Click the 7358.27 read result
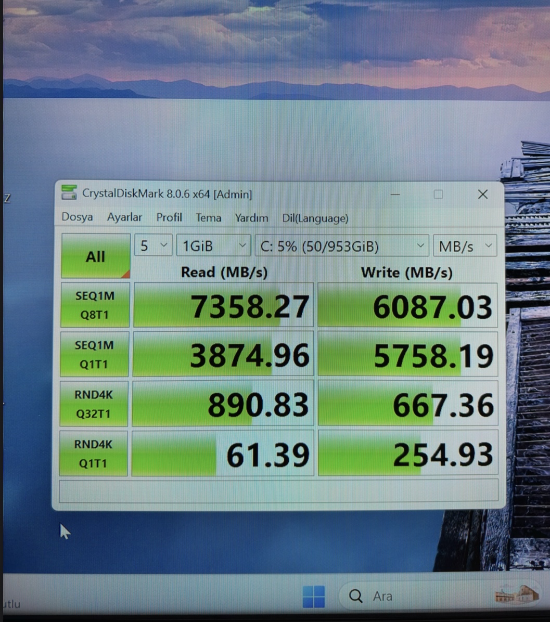Screen dimensions: 550x622 click(223, 305)
